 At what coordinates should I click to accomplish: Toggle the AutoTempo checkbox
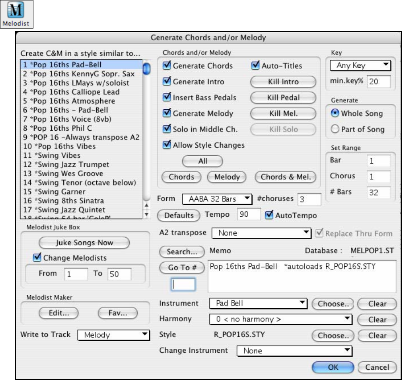tap(269, 215)
